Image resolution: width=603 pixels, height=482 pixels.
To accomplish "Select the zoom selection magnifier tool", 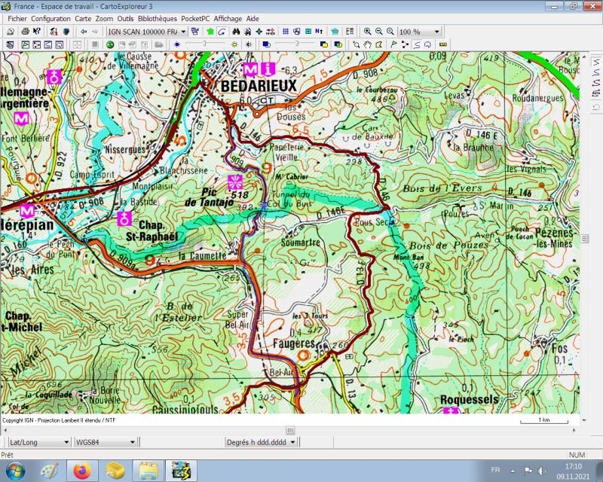I will pos(357,44).
